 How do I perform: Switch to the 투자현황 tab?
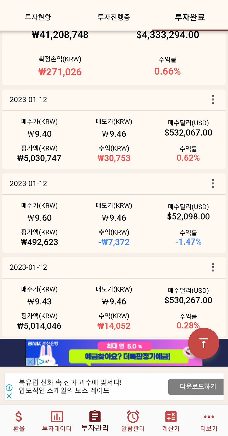(x=38, y=17)
